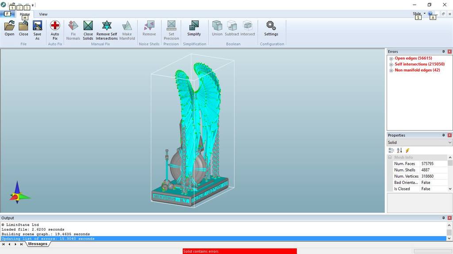Viewport: 453px width, 254px height.
Task: Open the File application menu
Action: coord(7,14)
